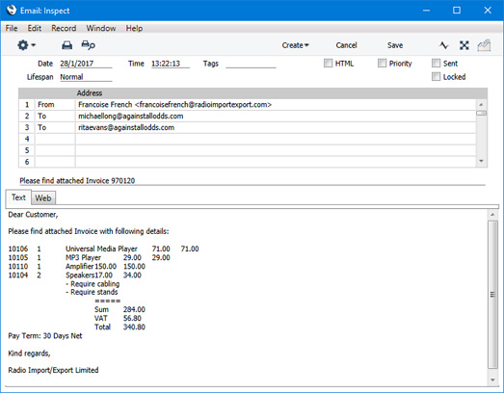Screen dimensions: 504x393
Task: Expand the Create dropdown menu
Action: [296, 45]
